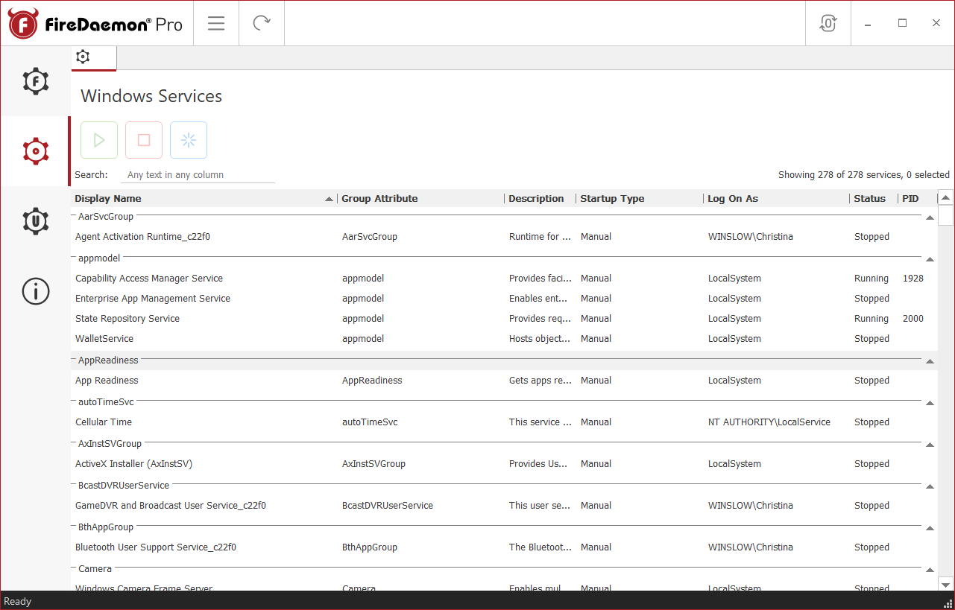Click NT AUTHORITY\LocalService cell

[769, 422]
